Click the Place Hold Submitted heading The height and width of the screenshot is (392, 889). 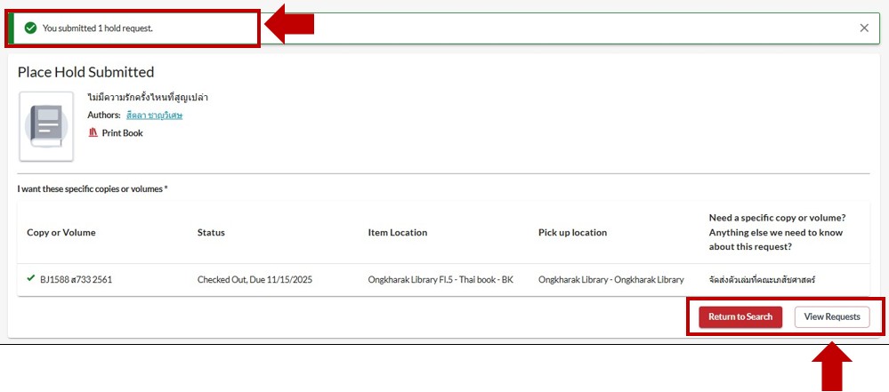(85, 72)
